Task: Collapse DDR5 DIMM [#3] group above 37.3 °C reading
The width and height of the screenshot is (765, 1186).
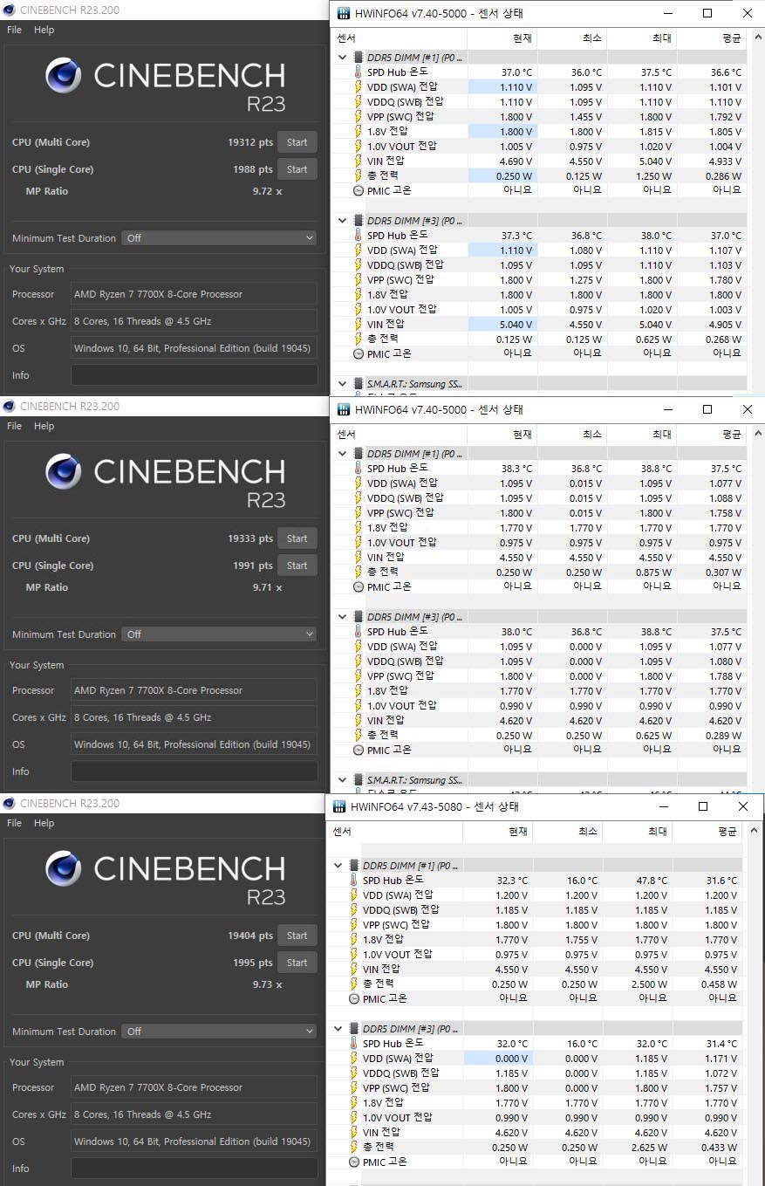Action: coord(342,221)
